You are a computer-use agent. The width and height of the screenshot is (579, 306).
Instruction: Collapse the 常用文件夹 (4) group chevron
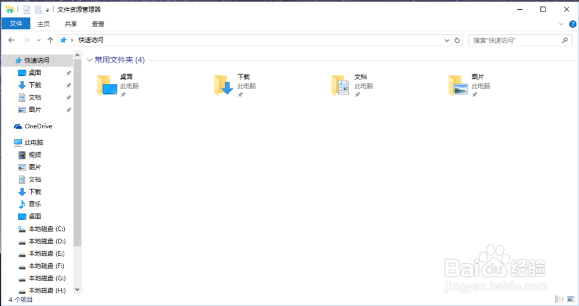click(x=89, y=60)
